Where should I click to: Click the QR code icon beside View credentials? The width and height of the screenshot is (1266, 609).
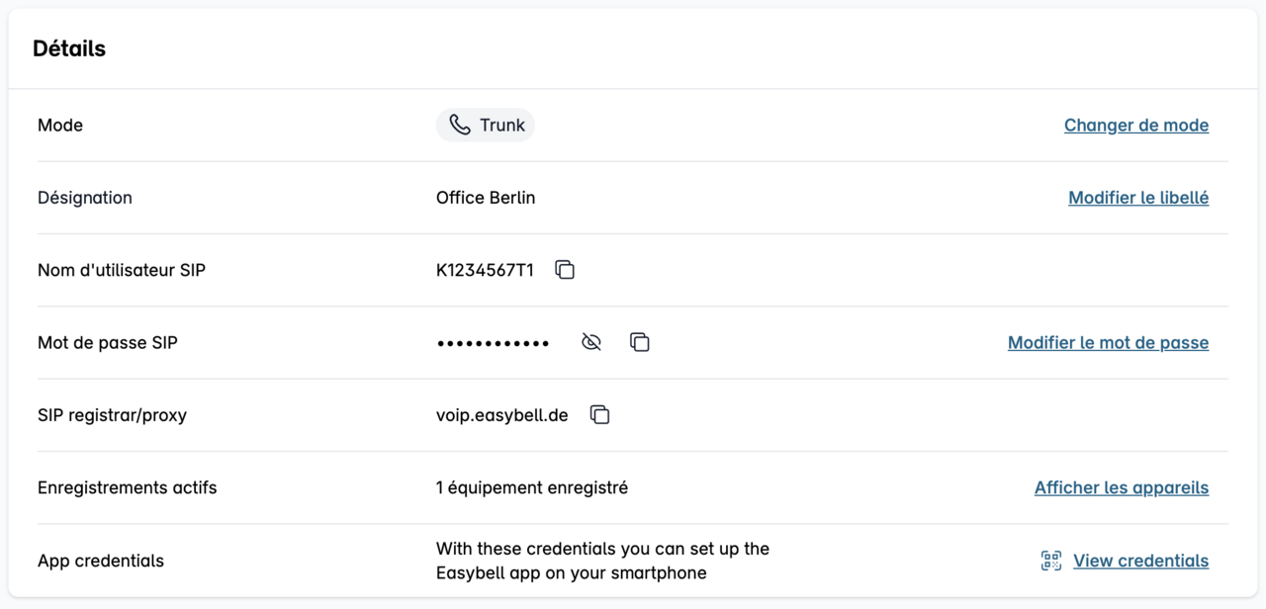[1051, 561]
